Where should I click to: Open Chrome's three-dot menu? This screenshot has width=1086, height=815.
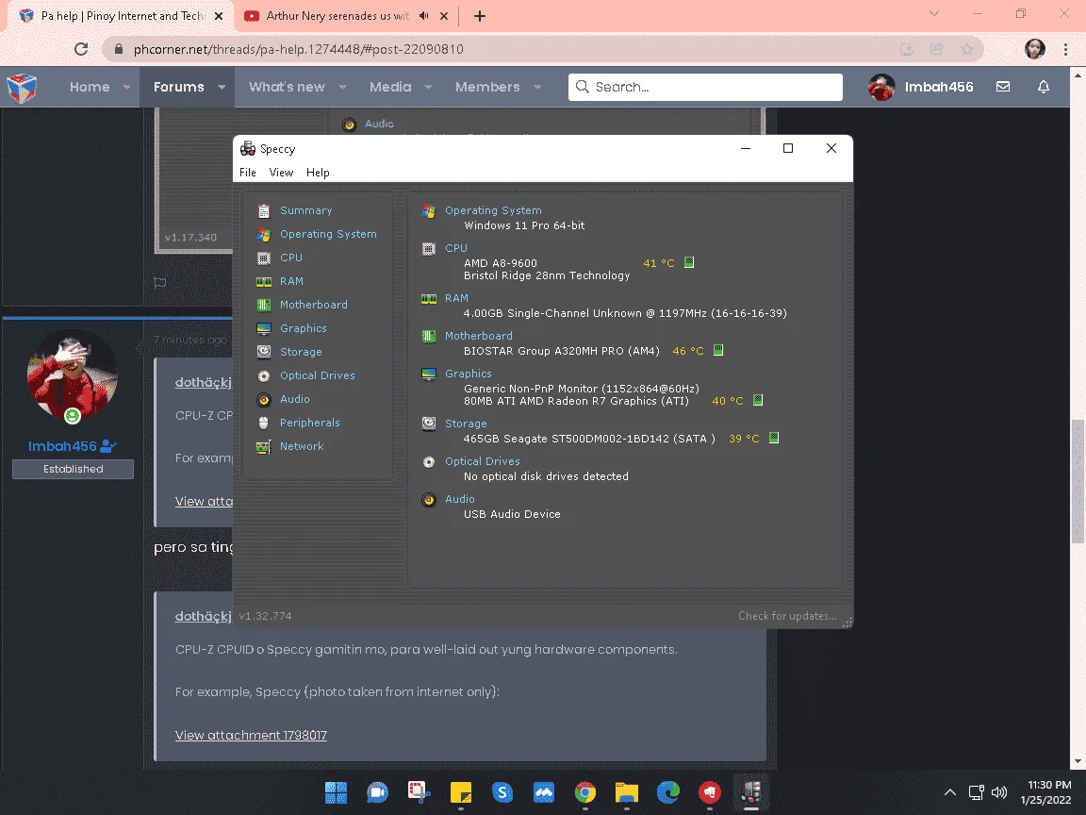1065,49
